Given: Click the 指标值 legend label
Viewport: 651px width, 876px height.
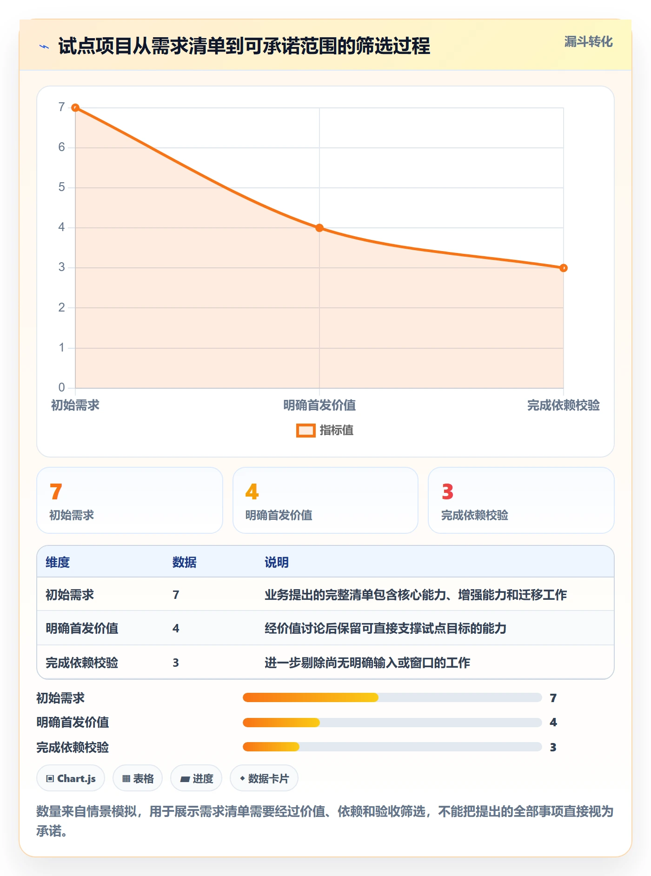Looking at the screenshot, I should [337, 431].
